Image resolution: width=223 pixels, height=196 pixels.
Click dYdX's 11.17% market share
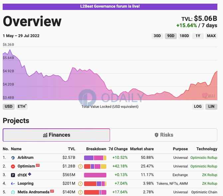(147, 175)
